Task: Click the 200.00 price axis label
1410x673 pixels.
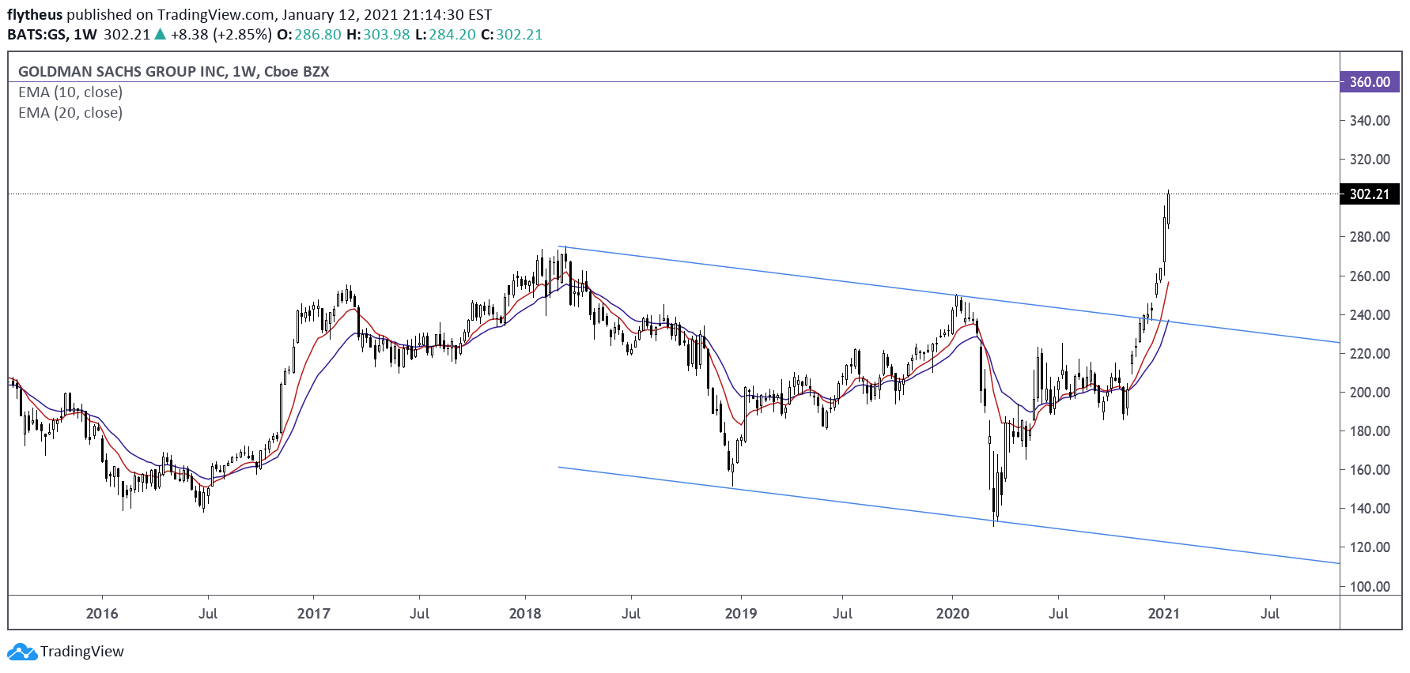Action: [x=1370, y=393]
